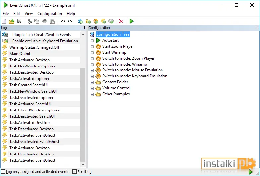Viewport: 260px width, 176px height.
Task: Expand the Start Winamp macro
Action: [x=92, y=52]
